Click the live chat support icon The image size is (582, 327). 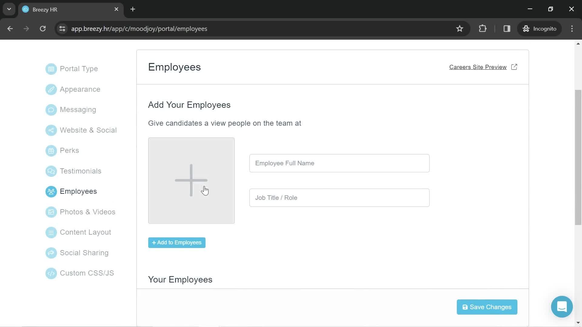tap(562, 307)
